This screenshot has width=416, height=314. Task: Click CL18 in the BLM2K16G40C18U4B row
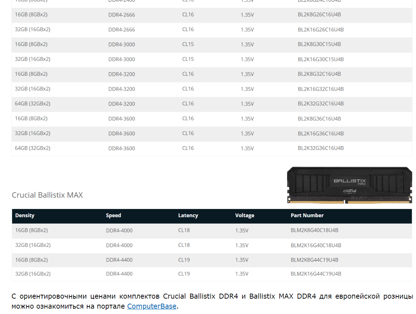tap(184, 245)
